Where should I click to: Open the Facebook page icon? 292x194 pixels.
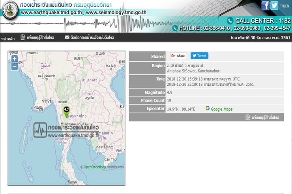265,6
